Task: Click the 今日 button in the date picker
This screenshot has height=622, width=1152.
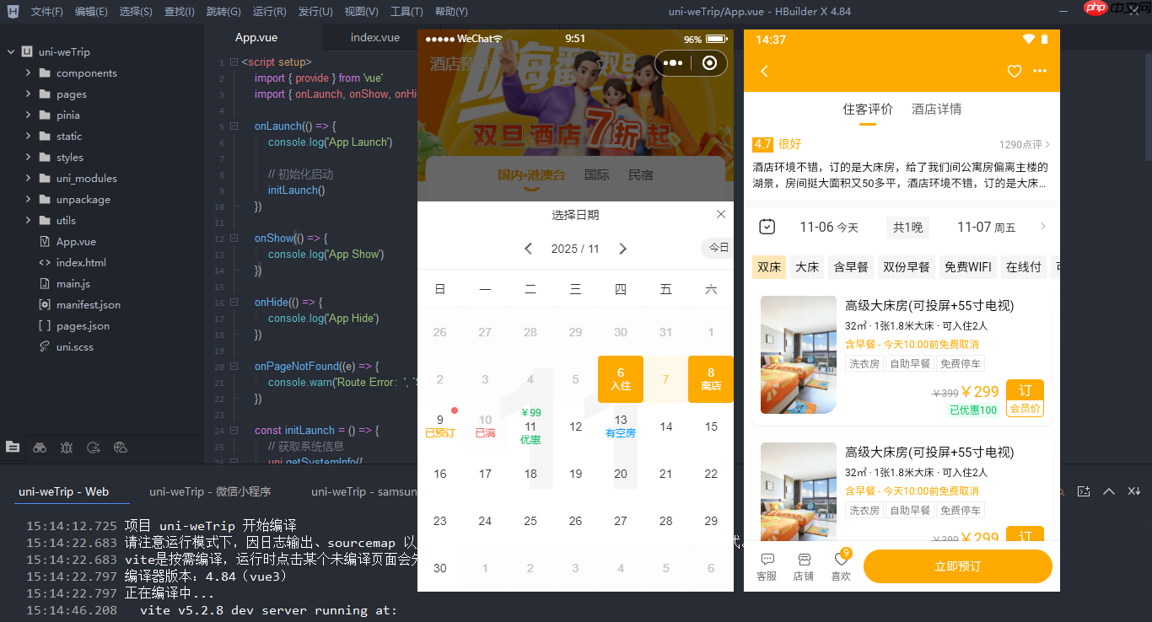Action: [x=717, y=247]
